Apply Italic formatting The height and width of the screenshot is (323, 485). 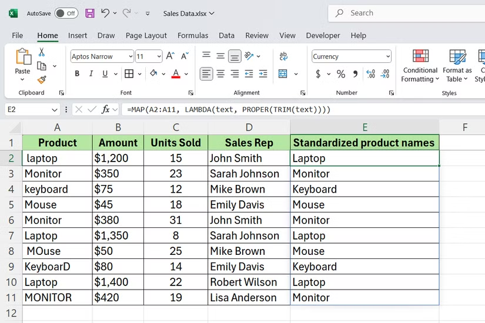click(92, 74)
